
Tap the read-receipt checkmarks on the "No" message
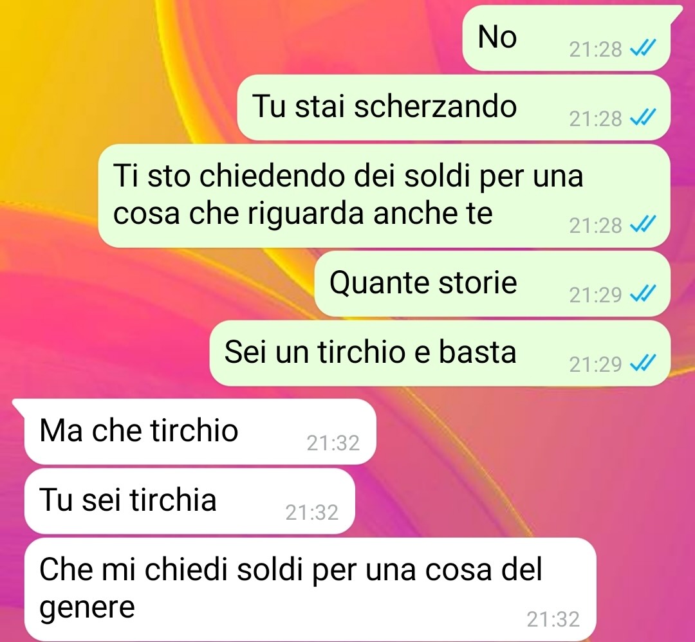click(643, 48)
